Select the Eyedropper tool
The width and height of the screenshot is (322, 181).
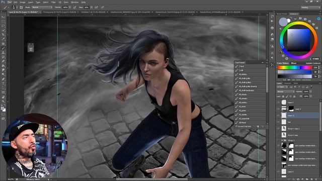[3, 39]
